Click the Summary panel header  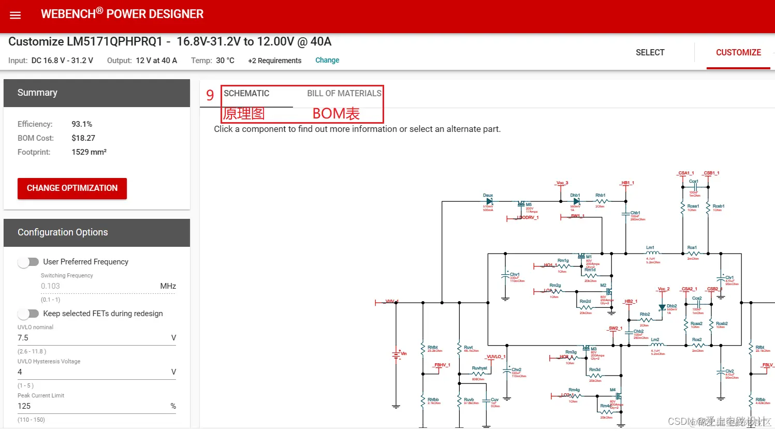point(97,93)
